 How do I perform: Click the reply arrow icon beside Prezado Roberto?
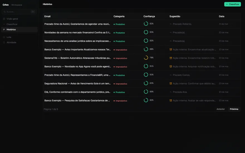pyautogui.click(x=171, y=24)
